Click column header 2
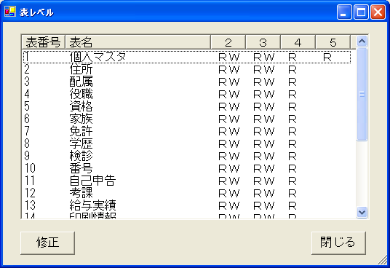The height and width of the screenshot is (268, 390). 228,42
